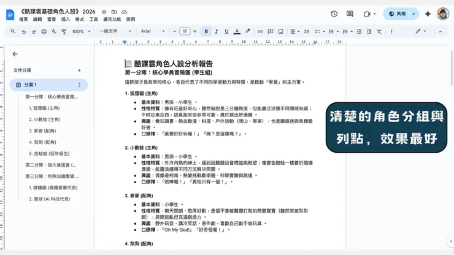Open more toolbar options menu

(x=391, y=31)
